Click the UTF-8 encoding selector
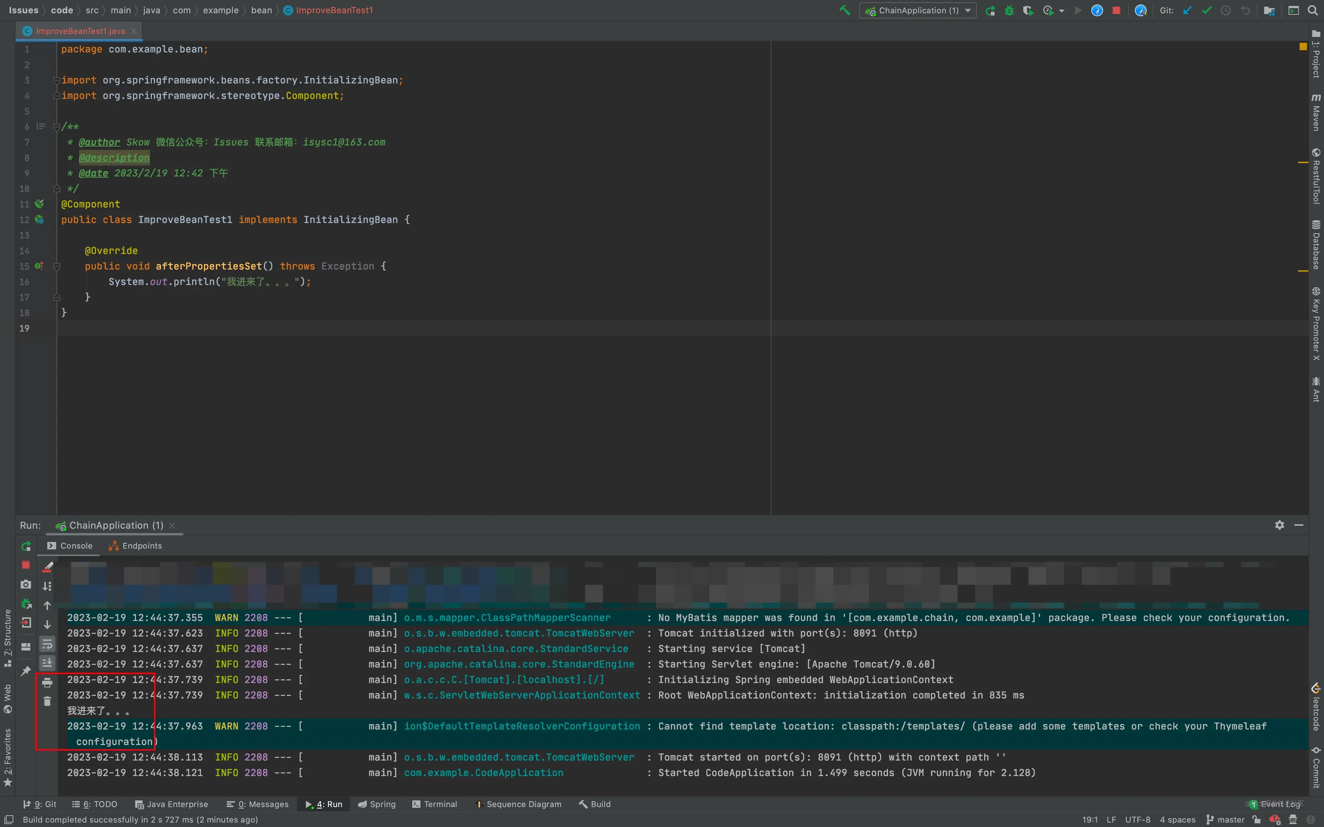 [x=1137, y=819]
